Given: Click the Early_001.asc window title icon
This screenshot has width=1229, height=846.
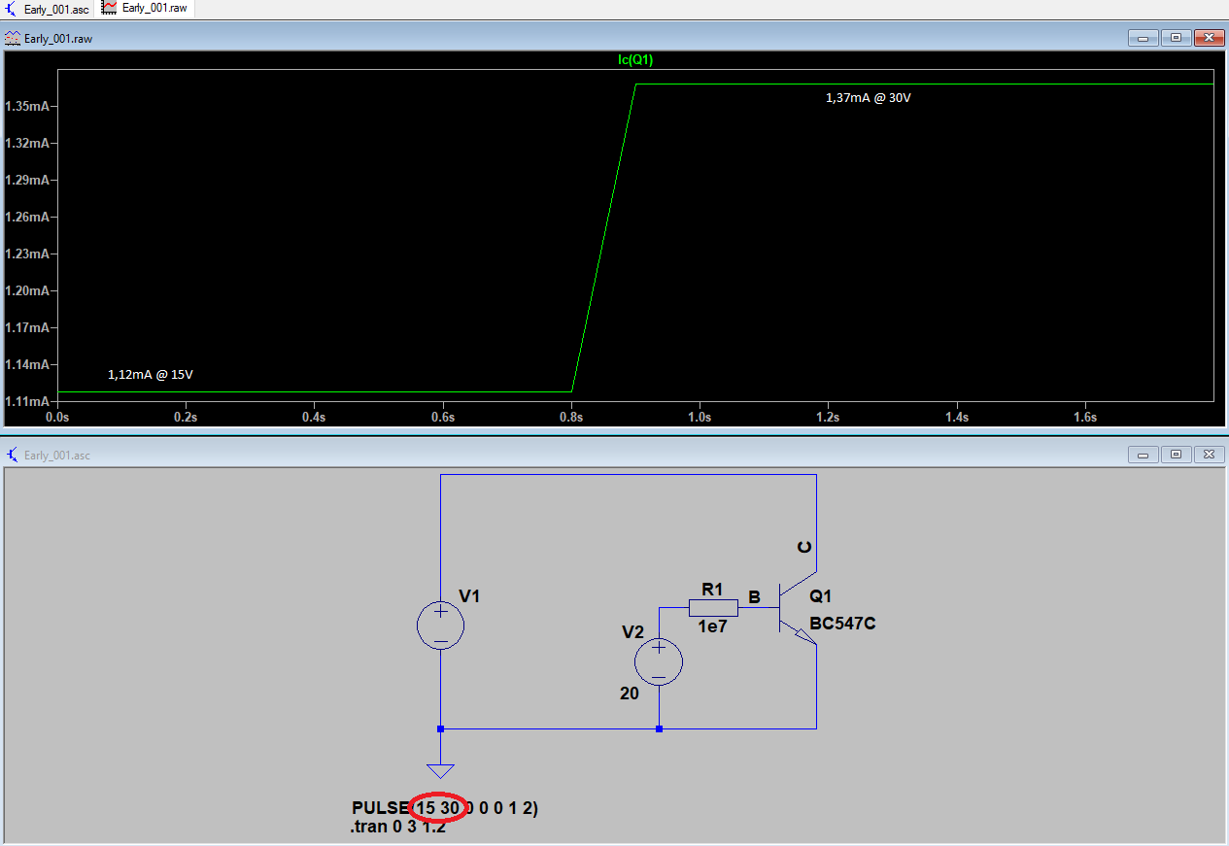Looking at the screenshot, I should [x=13, y=455].
